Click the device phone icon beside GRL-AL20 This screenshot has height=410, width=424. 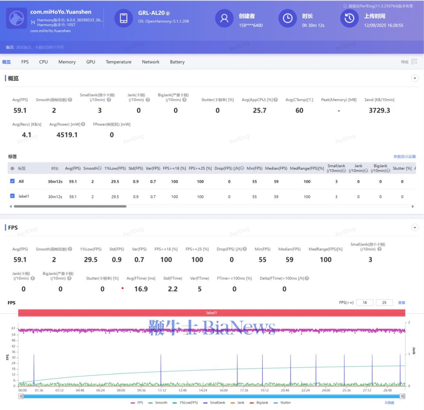click(124, 18)
